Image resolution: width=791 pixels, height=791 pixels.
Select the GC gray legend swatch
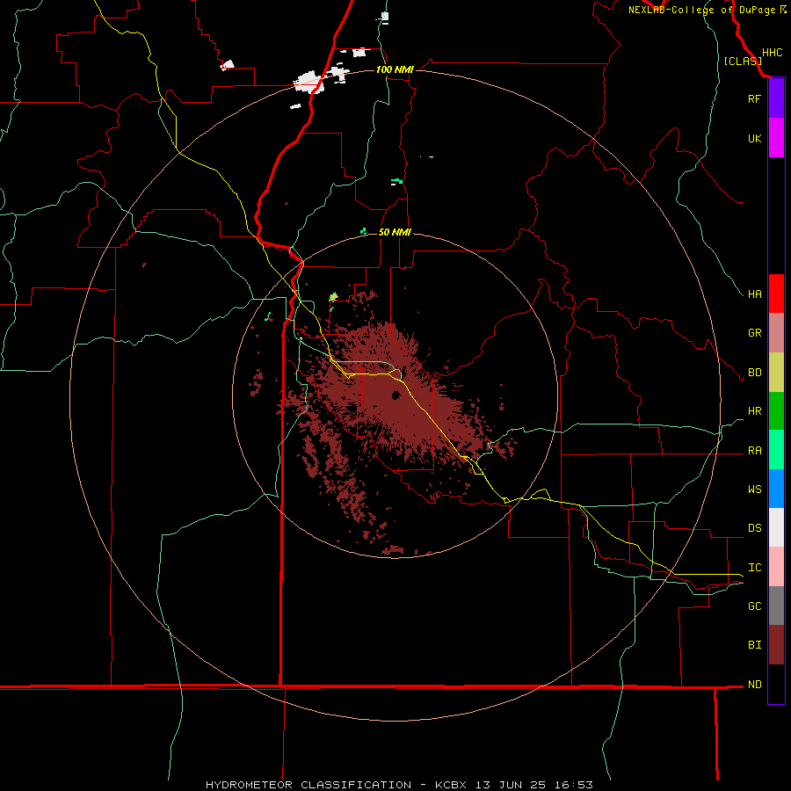[776, 606]
